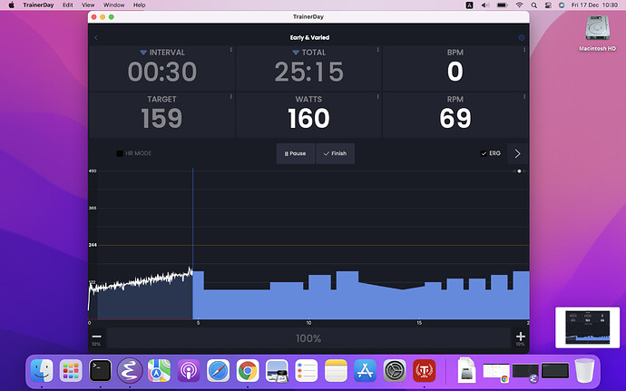Open the TrainerDay app menu

tap(38, 5)
